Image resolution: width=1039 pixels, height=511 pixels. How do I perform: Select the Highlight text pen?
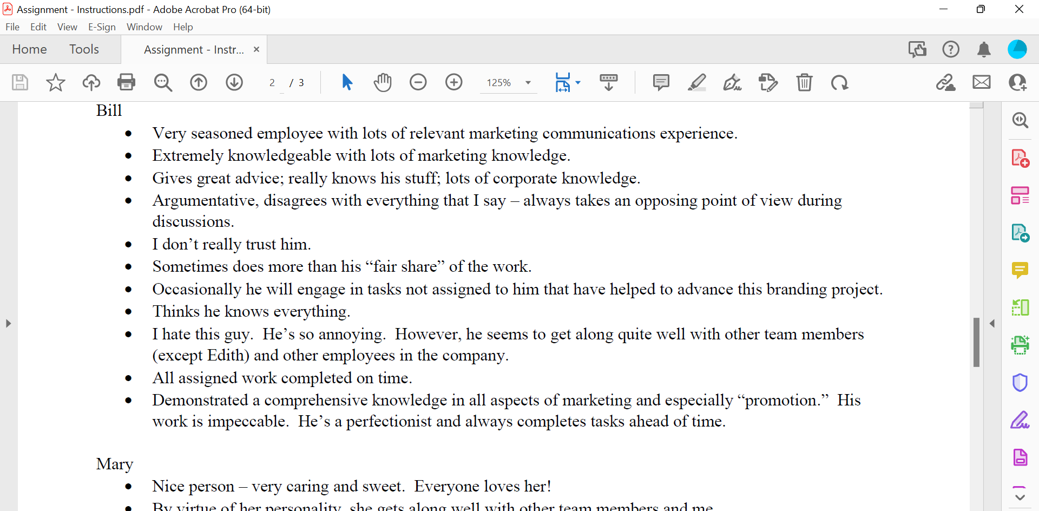click(697, 82)
